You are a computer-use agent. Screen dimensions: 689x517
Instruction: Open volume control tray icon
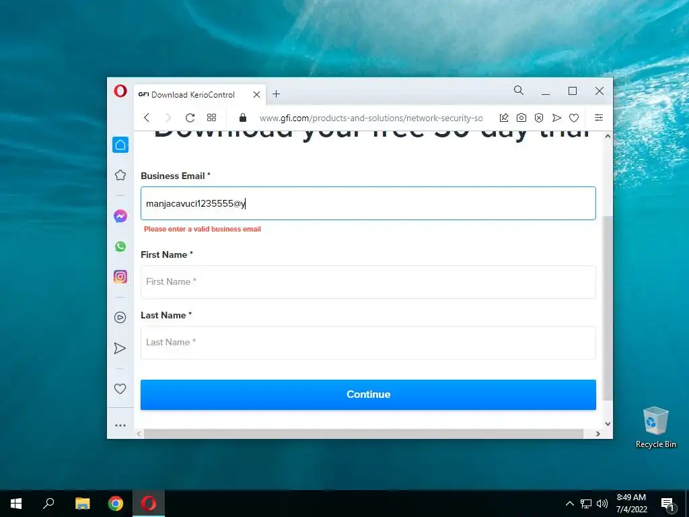[x=602, y=504]
